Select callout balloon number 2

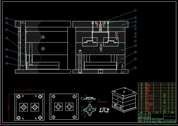point(135,18)
